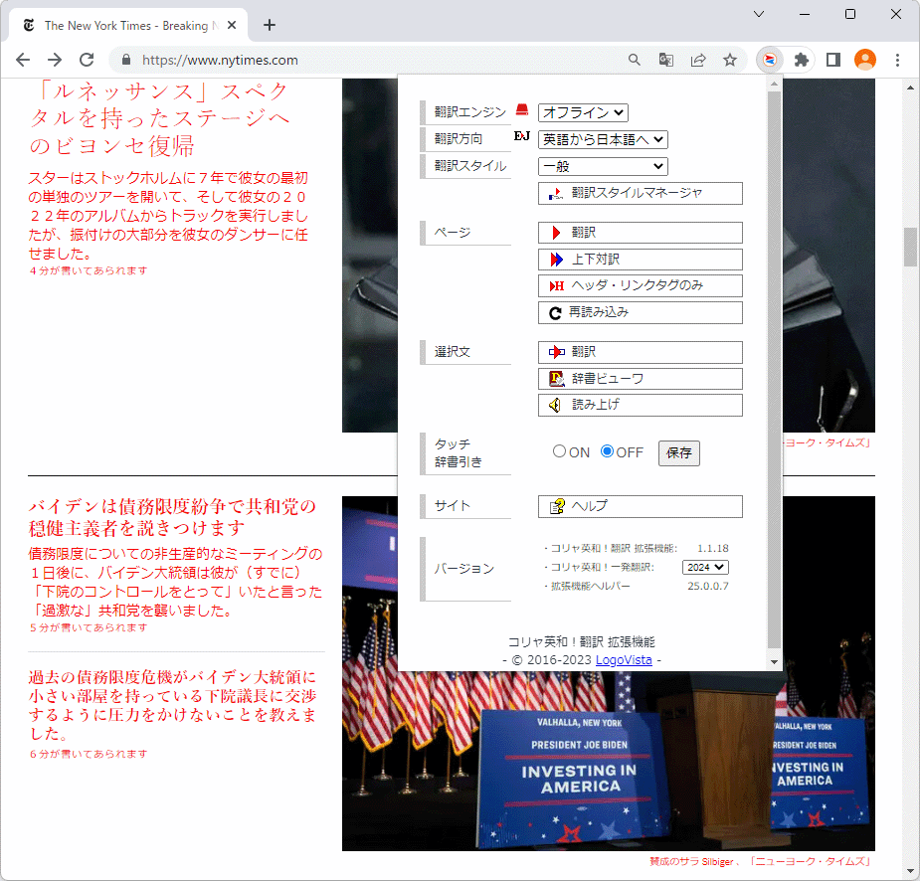Switch to The New York Times tab
The image size is (920, 881).
(124, 26)
